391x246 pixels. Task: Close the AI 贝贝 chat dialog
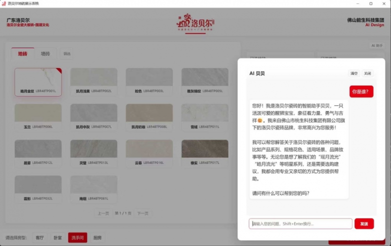click(x=367, y=73)
